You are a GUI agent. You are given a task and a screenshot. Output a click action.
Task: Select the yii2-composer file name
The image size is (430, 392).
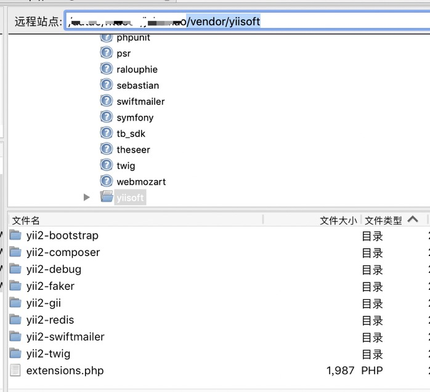click(x=63, y=252)
